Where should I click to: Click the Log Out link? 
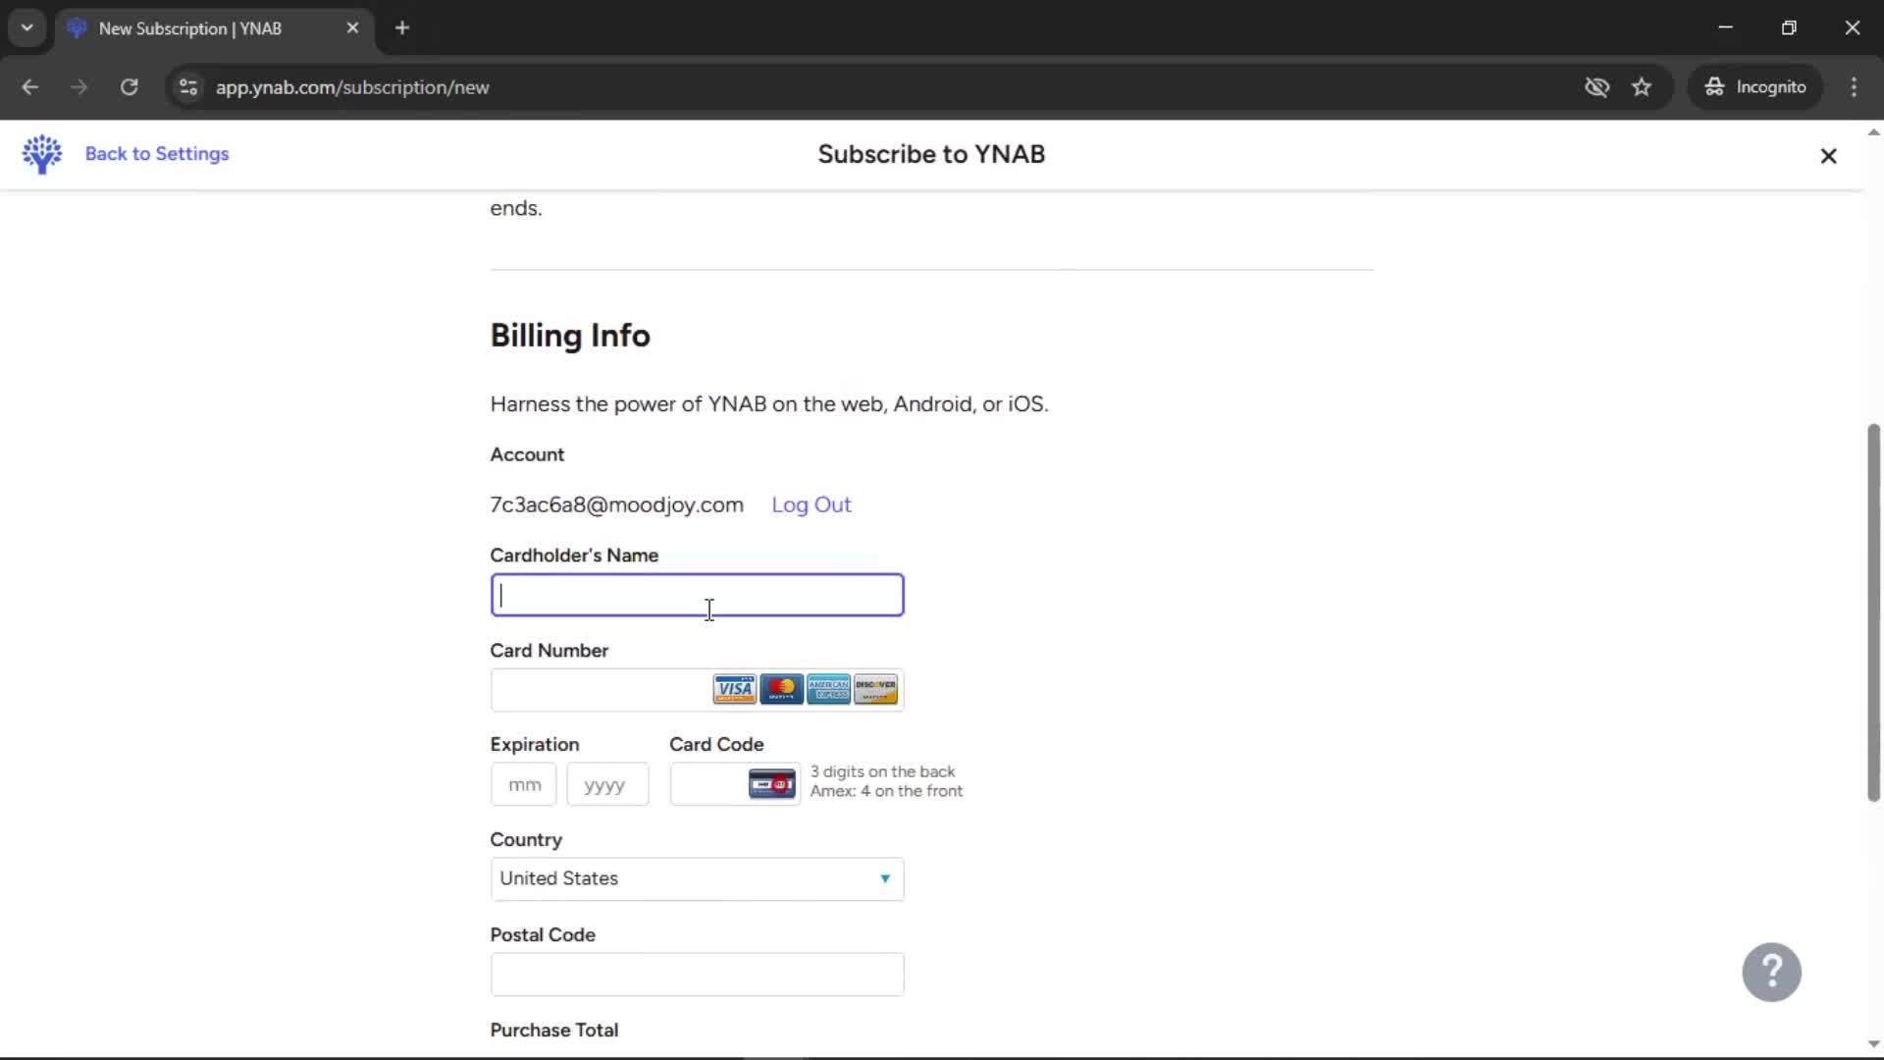pos(811,504)
